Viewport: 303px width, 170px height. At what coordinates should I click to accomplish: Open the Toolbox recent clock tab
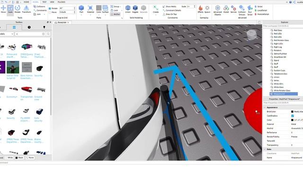coord(29,27)
